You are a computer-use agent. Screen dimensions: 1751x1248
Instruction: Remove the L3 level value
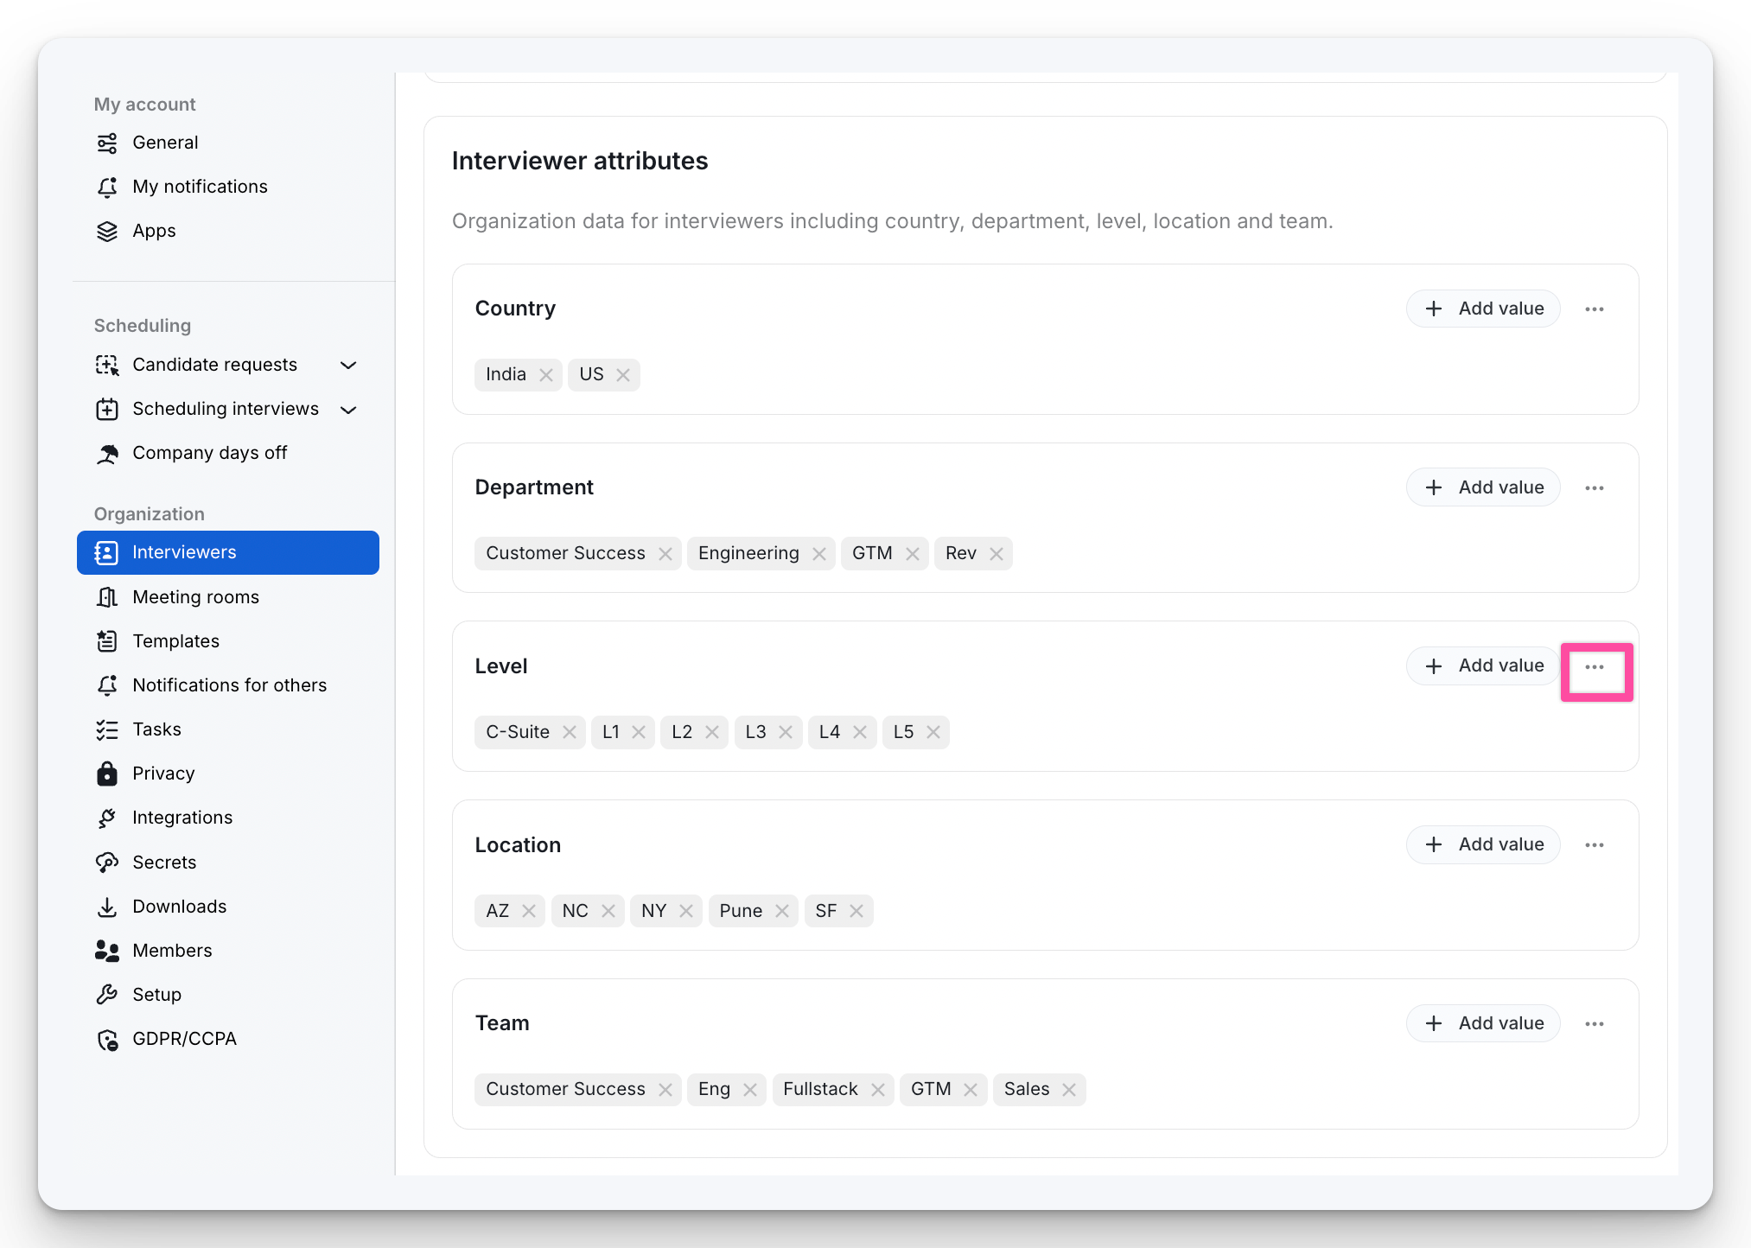pos(786,732)
